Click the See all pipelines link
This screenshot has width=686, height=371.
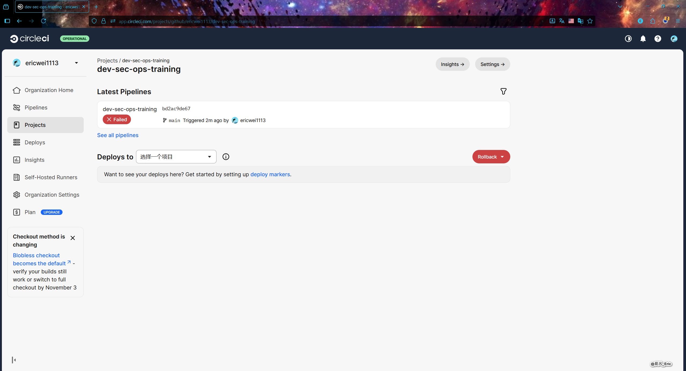tap(118, 135)
